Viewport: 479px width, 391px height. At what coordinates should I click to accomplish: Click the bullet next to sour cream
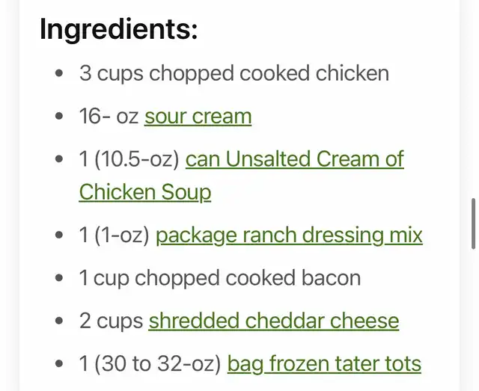[x=60, y=117]
